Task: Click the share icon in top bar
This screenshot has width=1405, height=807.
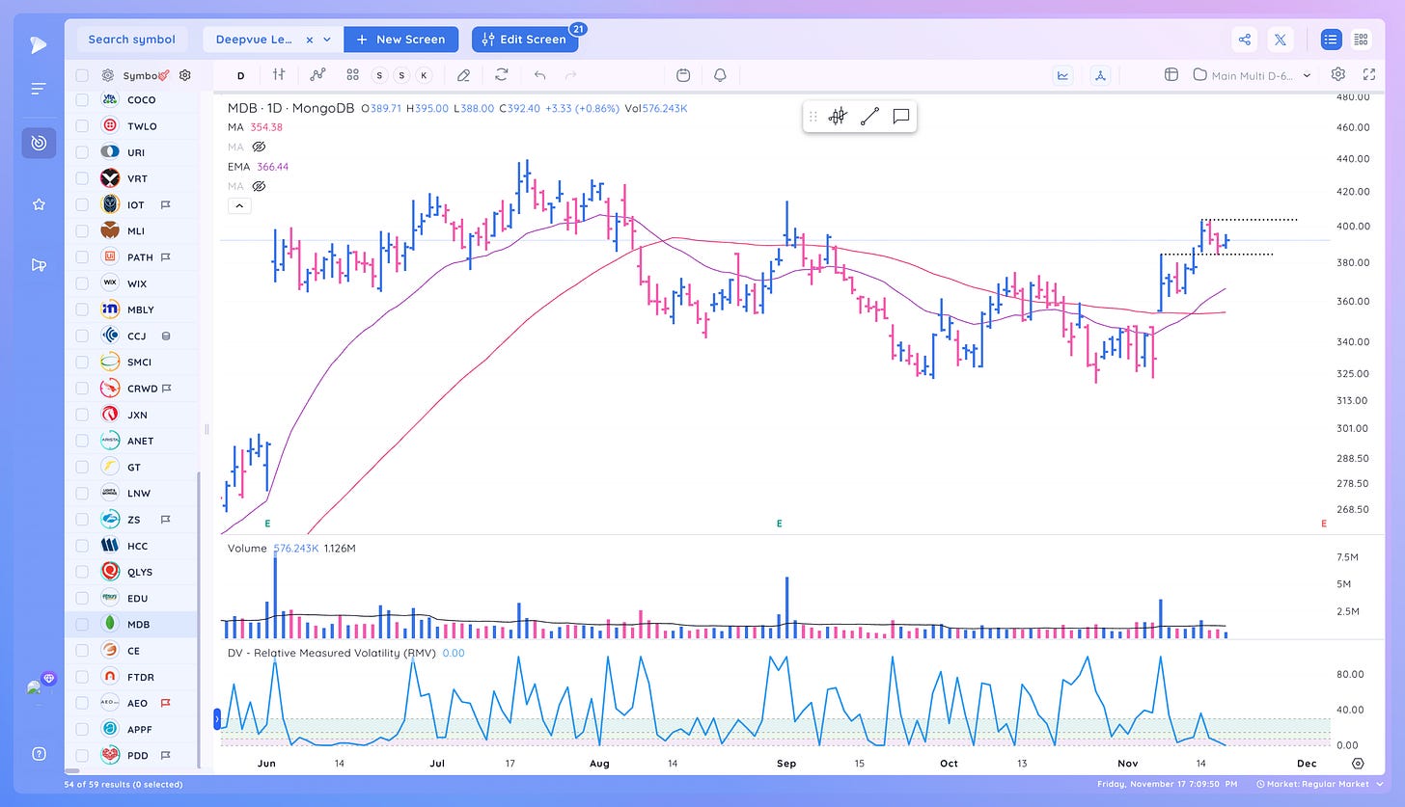Action: pos(1245,40)
